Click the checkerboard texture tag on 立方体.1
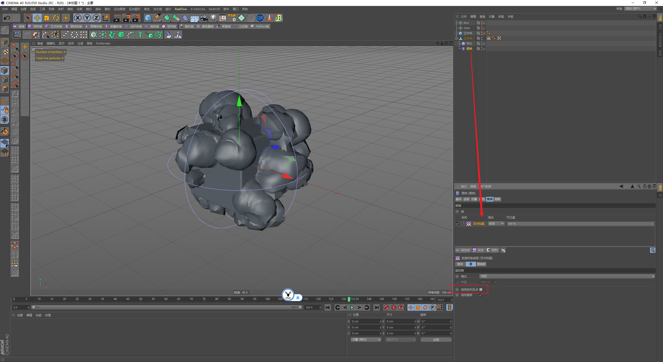The image size is (663, 362). 499,38
